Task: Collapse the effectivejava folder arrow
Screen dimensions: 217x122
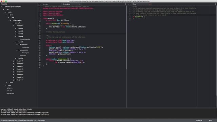Action: [10, 20]
